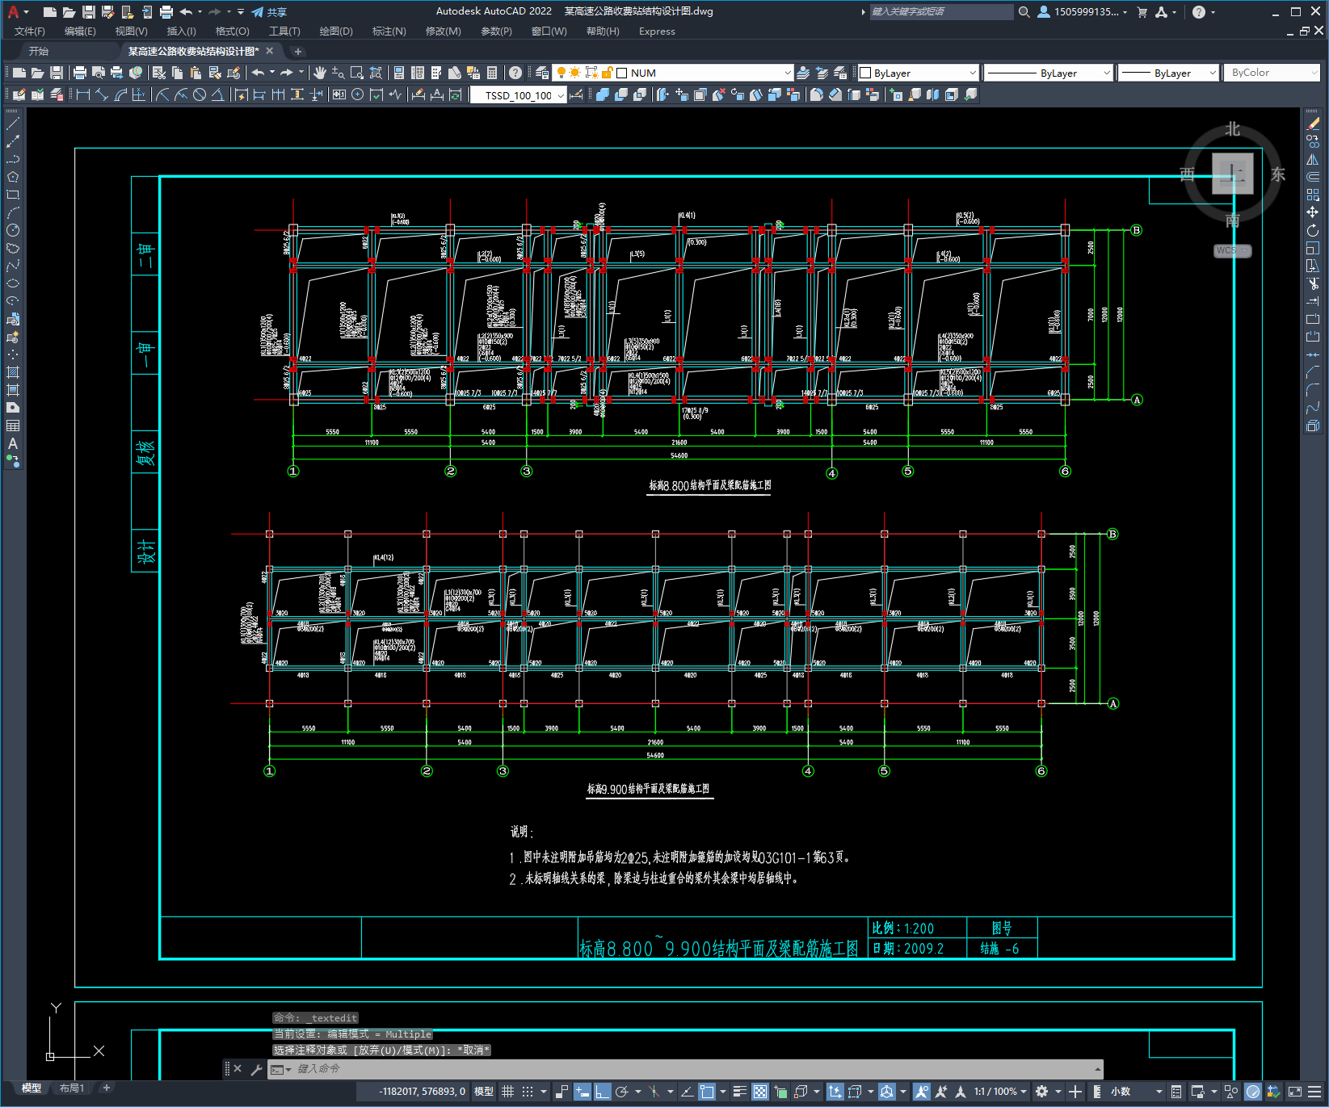Switch to the 开始 tab
The height and width of the screenshot is (1107, 1329).
coord(39,52)
